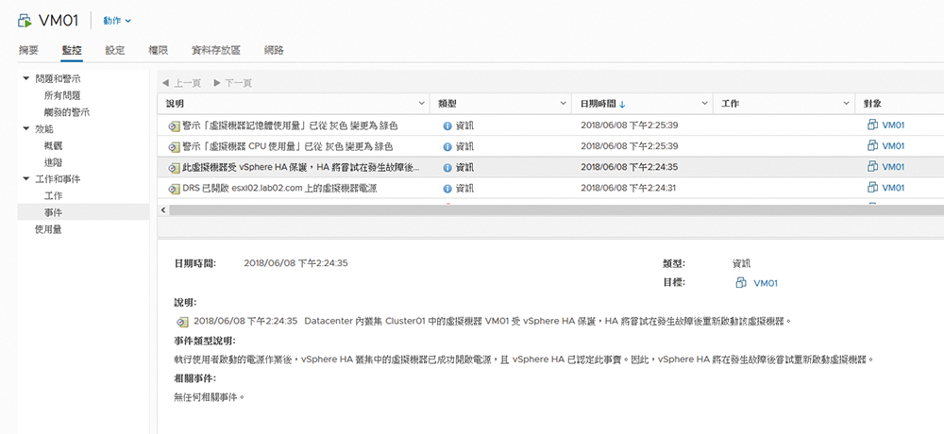Open 使用量 in the sidebar
Image resolution: width=944 pixels, height=434 pixels.
48,228
